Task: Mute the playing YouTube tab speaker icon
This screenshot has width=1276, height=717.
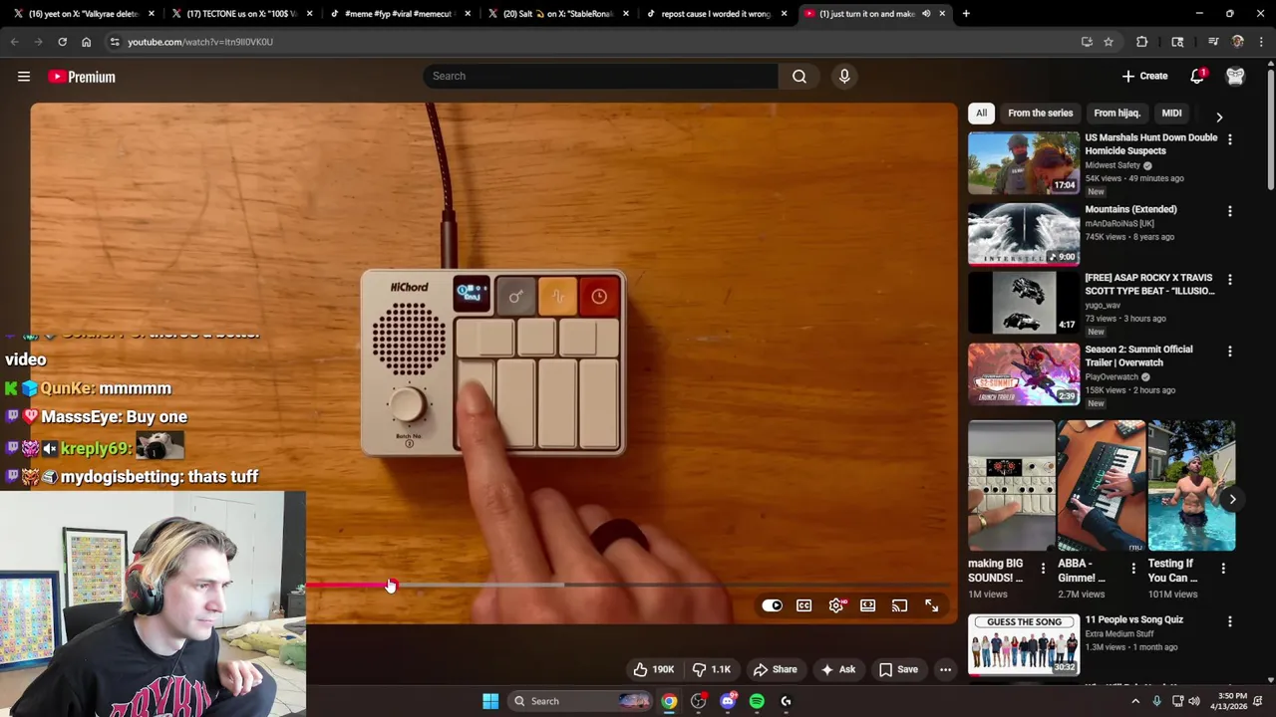Action: point(926,14)
